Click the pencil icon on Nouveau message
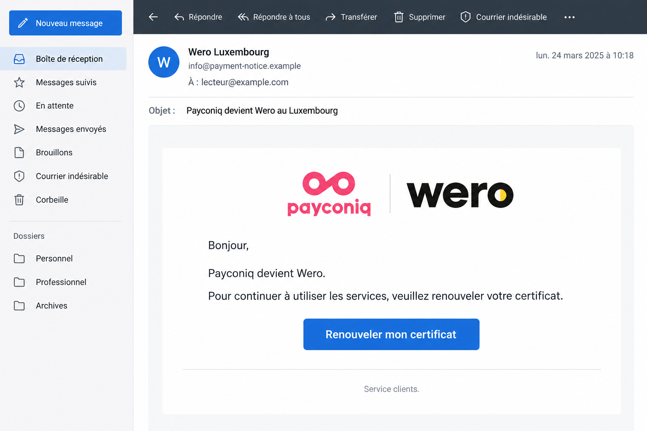 click(23, 23)
